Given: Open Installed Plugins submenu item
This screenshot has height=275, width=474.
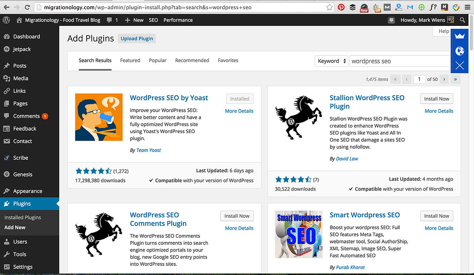Looking at the screenshot, I should coord(23,217).
